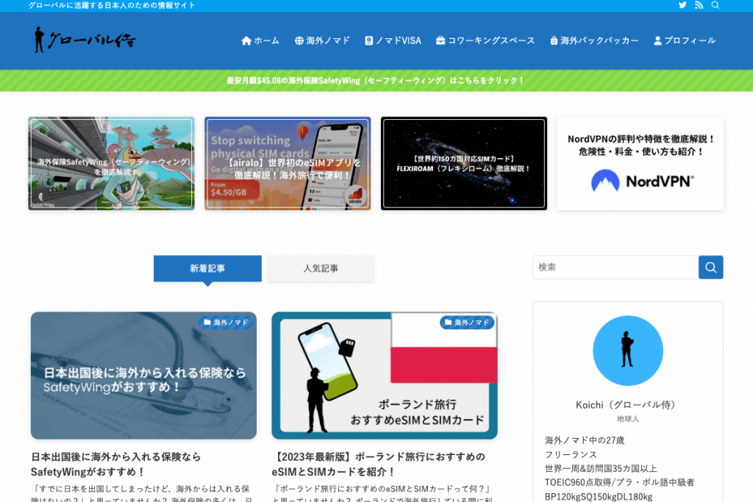Click into the 検索 search field
Viewport: 753px width, 502px height.
[615, 268]
